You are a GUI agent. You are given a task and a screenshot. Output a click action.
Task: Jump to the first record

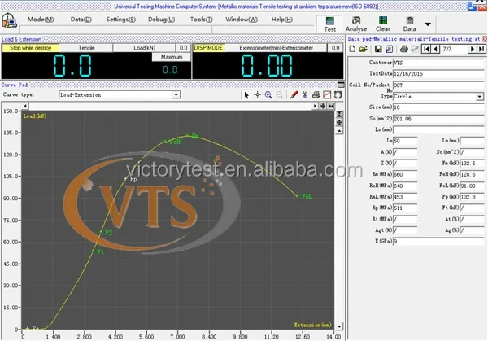(x=426, y=49)
